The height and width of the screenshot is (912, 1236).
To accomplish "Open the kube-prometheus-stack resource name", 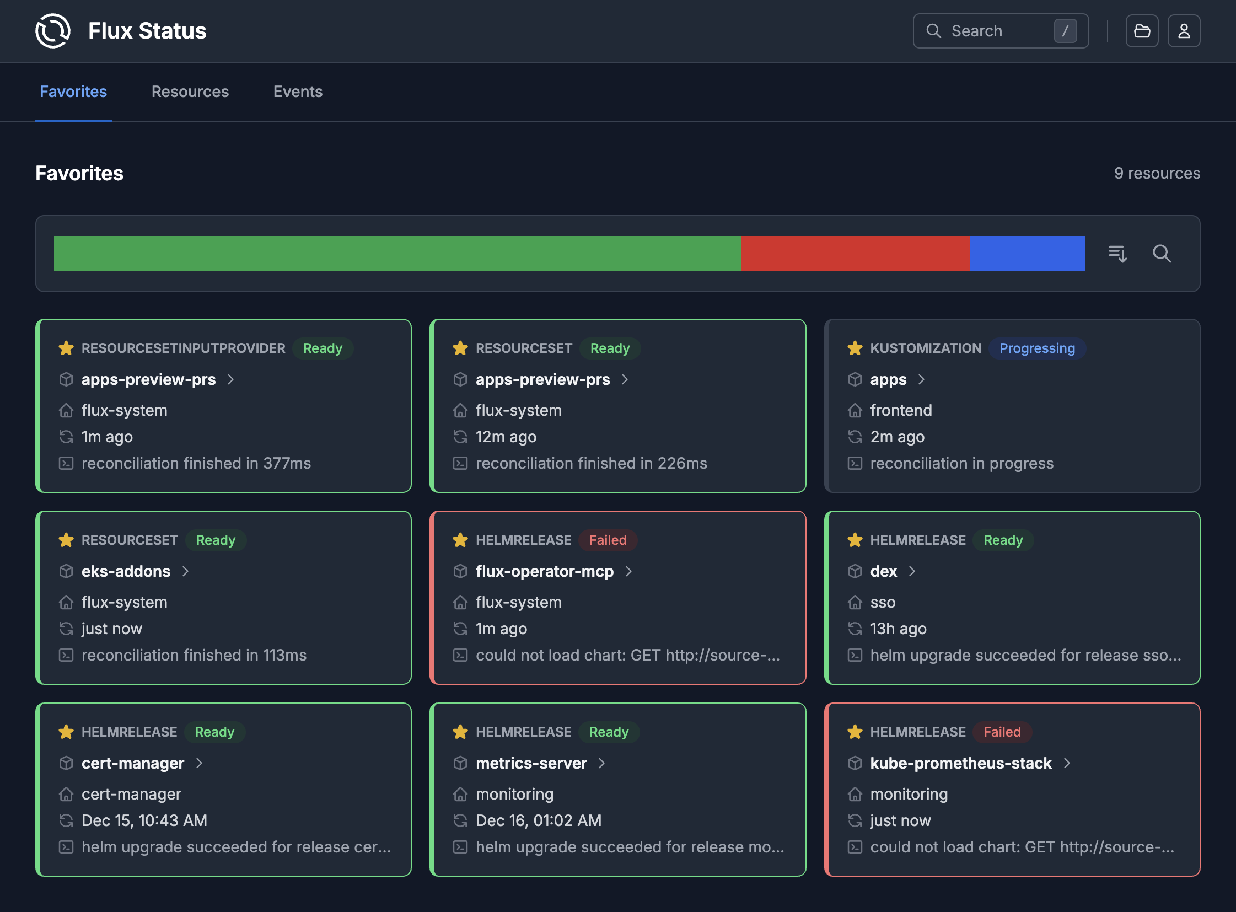I will pyautogui.click(x=960, y=763).
